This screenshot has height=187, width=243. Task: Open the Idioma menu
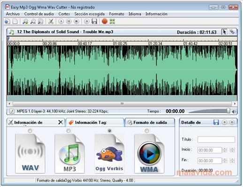click(x=135, y=14)
